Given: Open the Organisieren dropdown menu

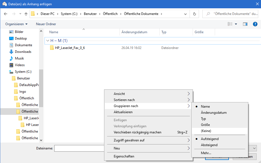Looking at the screenshot, I should (16, 24).
